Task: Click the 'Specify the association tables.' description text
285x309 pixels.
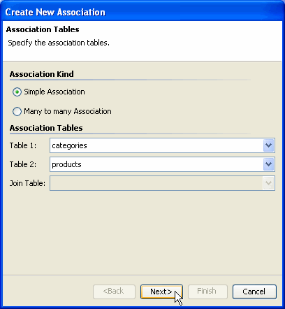Action: click(x=59, y=43)
